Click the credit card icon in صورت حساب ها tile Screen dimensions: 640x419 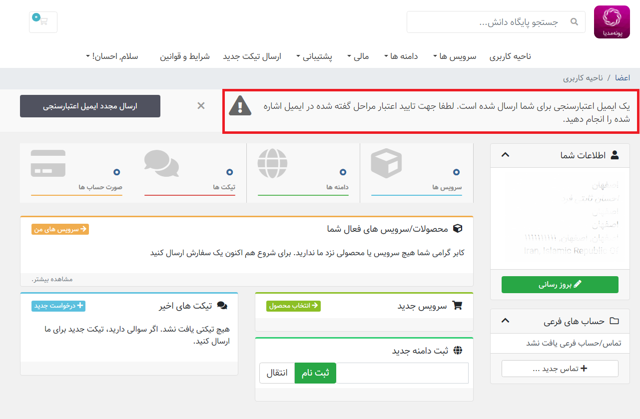48,163
